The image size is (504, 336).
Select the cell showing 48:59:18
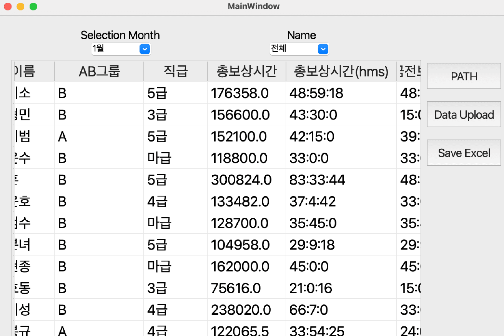click(341, 93)
